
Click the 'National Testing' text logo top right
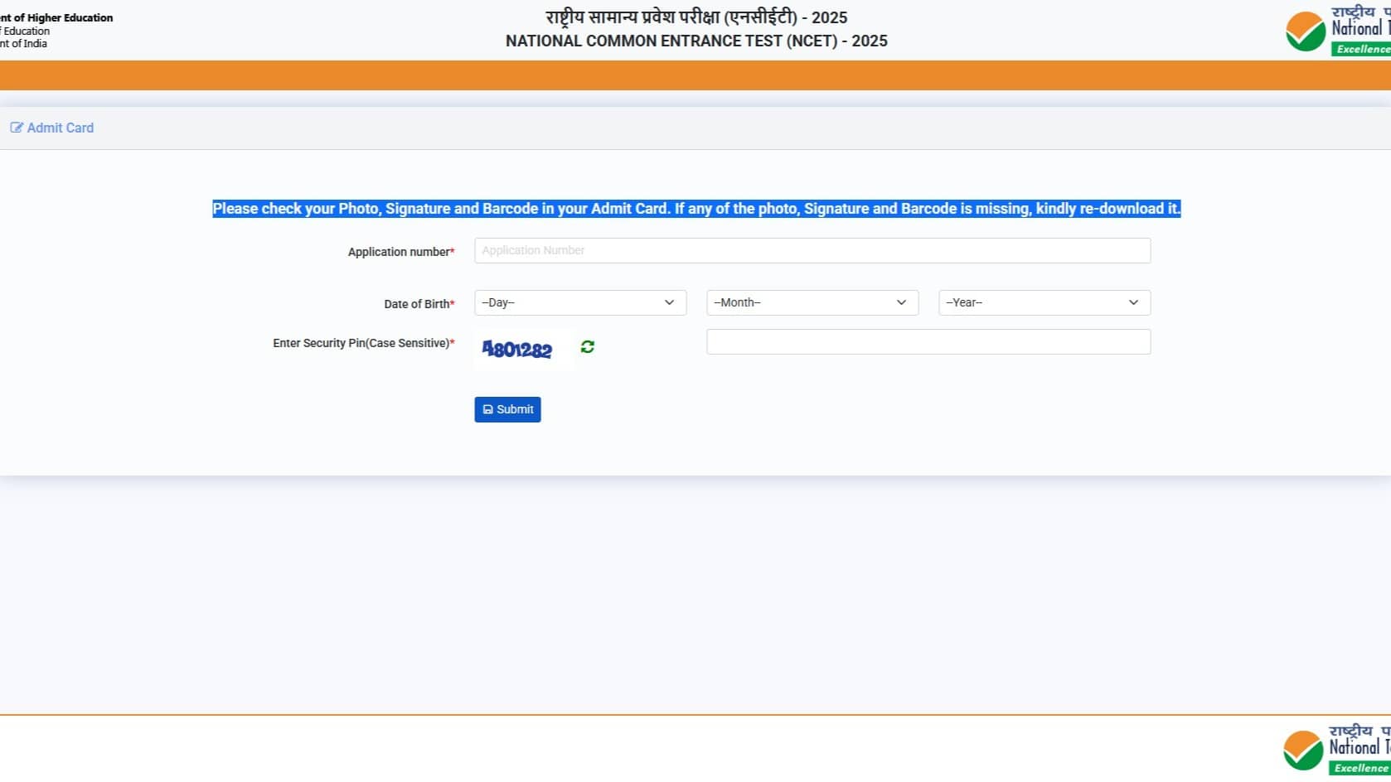[1358, 27]
